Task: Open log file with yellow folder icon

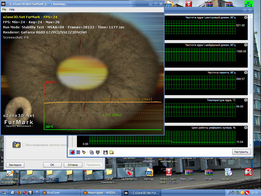Action: click(x=111, y=152)
